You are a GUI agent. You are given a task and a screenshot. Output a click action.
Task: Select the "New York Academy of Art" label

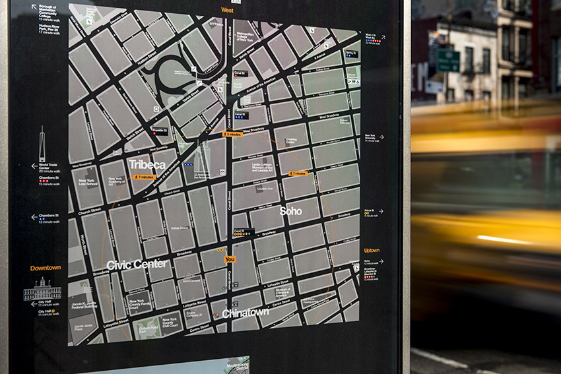pos(117,181)
